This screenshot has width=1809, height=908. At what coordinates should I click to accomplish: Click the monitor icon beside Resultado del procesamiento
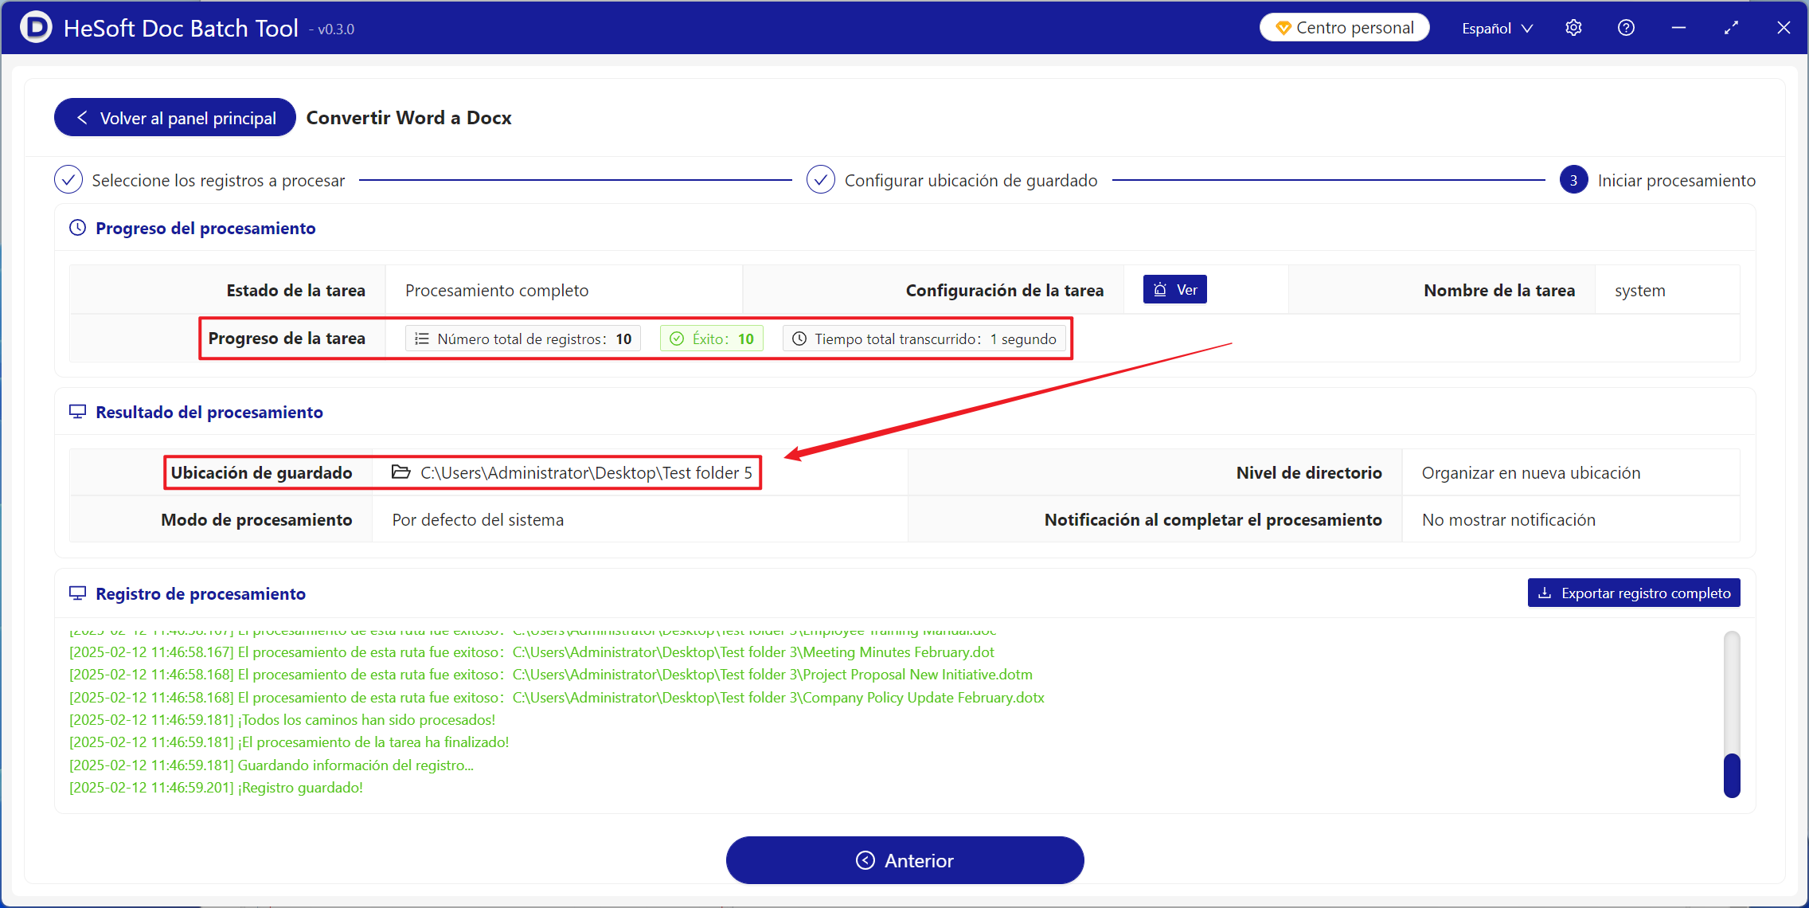(x=77, y=412)
